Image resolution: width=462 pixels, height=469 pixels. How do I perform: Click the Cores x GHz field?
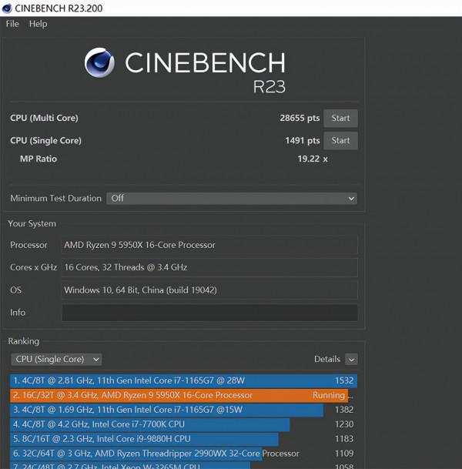[x=209, y=268]
